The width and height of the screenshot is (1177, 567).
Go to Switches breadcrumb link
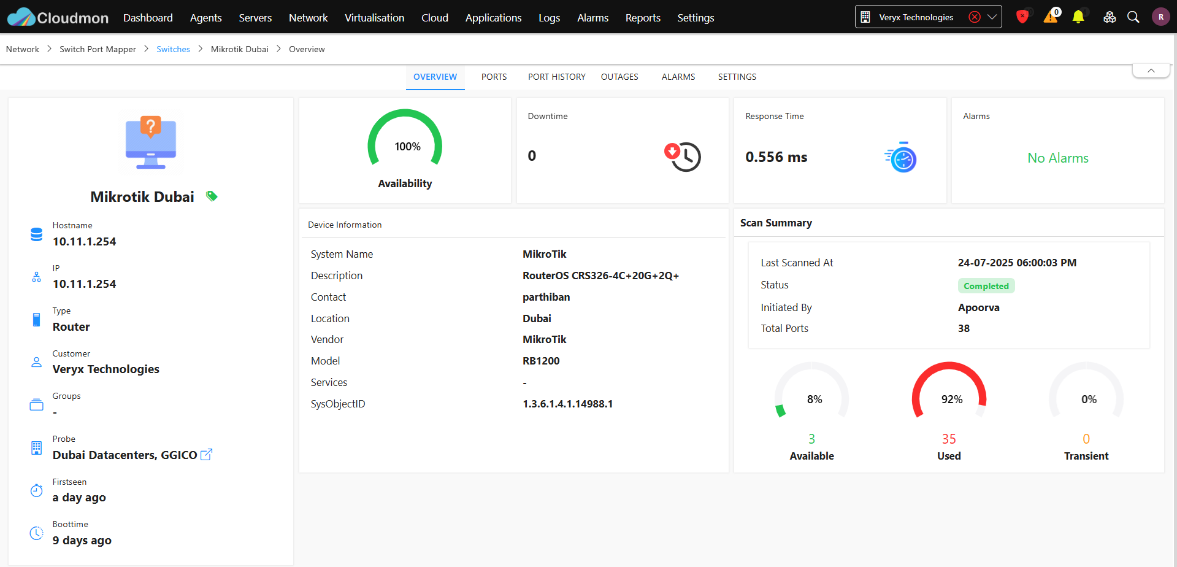point(173,49)
